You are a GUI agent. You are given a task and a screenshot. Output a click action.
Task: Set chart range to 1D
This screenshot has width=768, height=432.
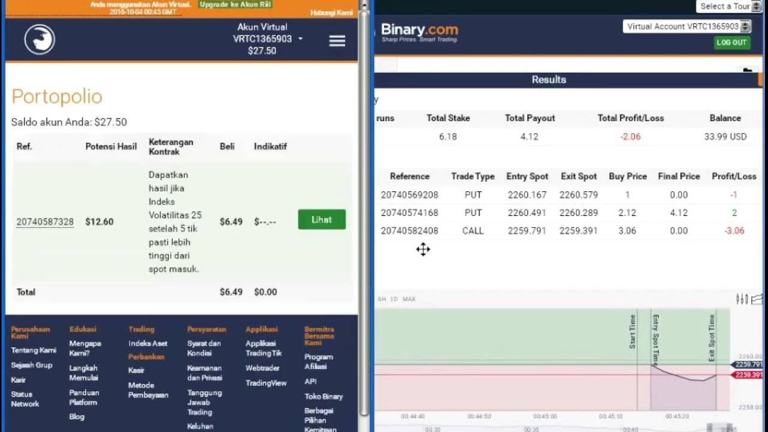[x=394, y=299]
